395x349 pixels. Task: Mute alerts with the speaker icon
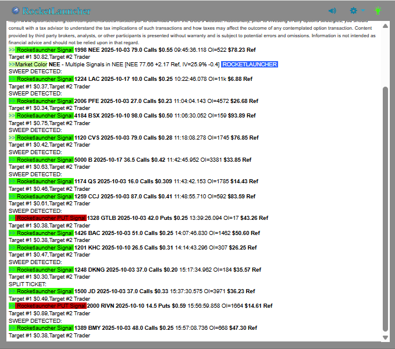click(332, 10)
